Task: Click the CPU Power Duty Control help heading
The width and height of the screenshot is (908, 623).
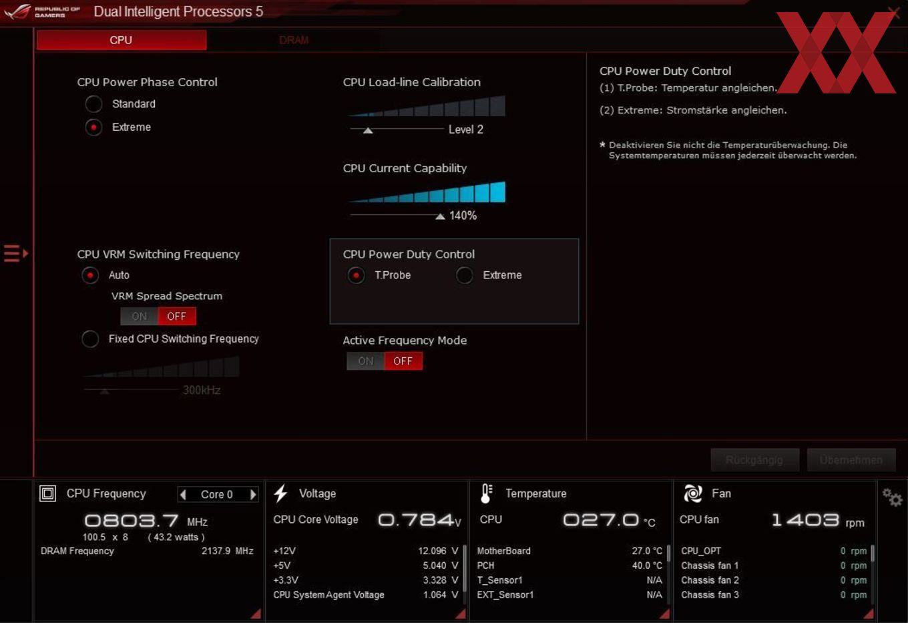Action: (x=665, y=71)
